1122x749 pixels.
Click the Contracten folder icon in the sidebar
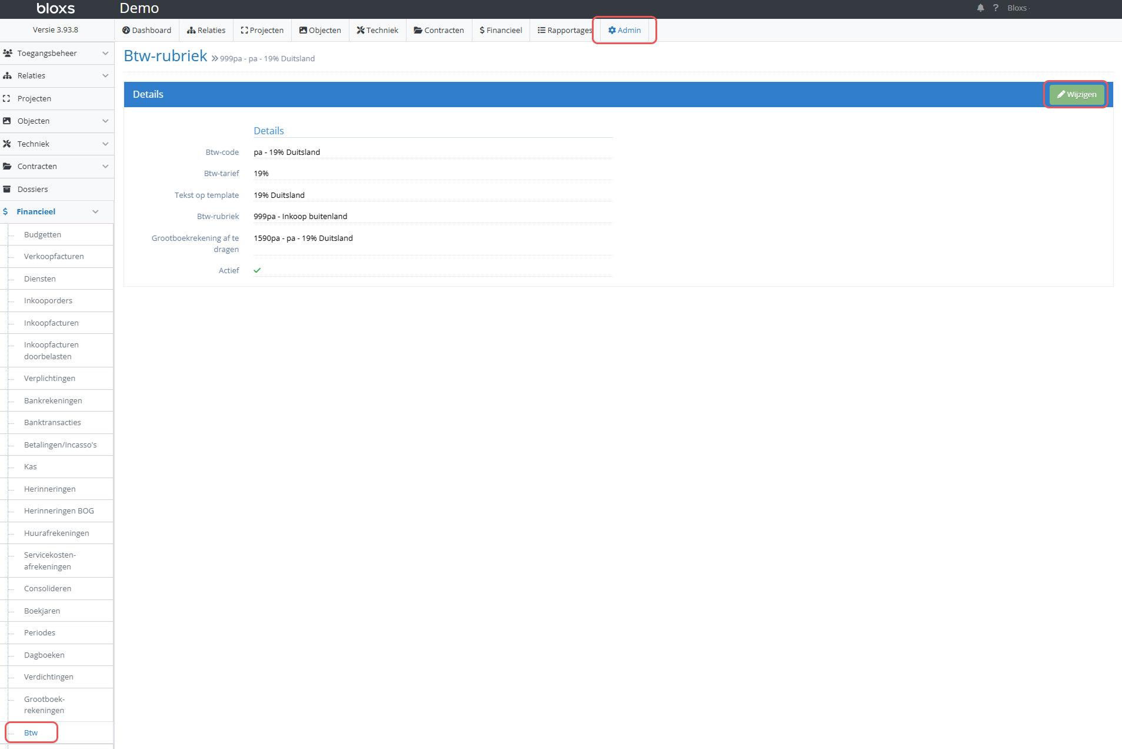click(7, 166)
